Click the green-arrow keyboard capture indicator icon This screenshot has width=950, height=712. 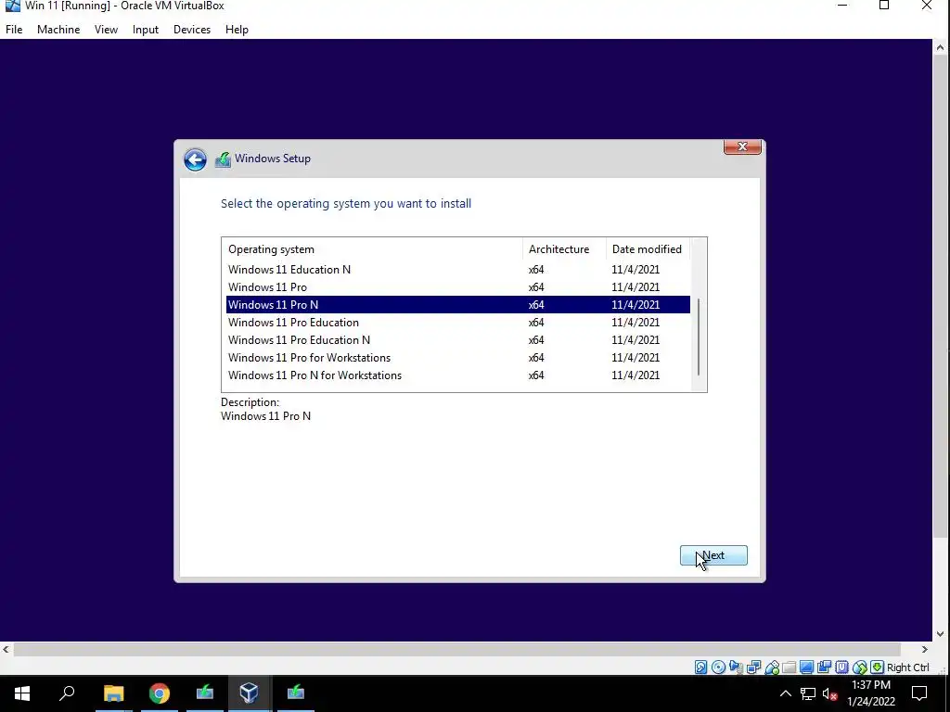(x=877, y=667)
